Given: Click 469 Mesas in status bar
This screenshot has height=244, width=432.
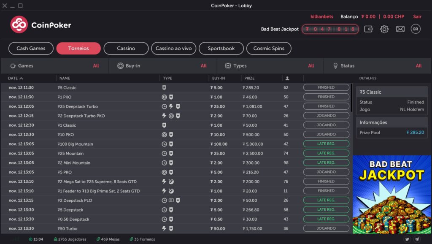Looking at the screenshot, I should tap(108, 239).
